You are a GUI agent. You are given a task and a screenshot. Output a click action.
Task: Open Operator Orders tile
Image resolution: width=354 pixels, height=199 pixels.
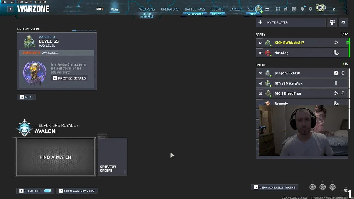[112, 156]
